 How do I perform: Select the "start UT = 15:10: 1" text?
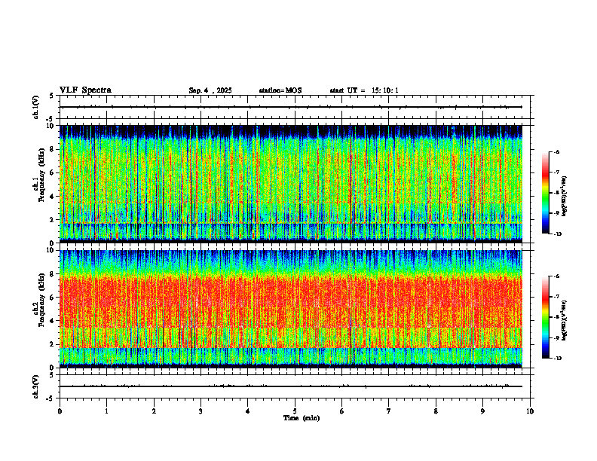coord(364,90)
